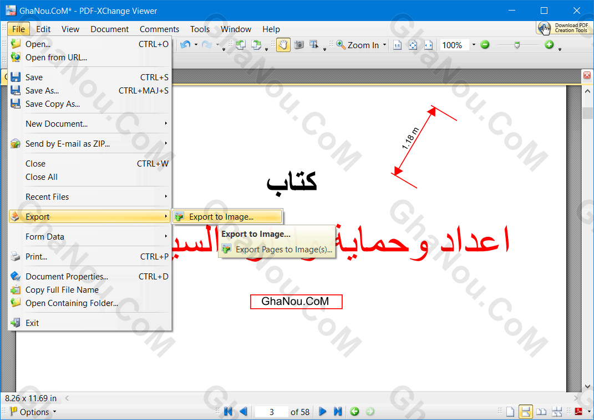
Task: Go to the first page
Action: click(228, 411)
